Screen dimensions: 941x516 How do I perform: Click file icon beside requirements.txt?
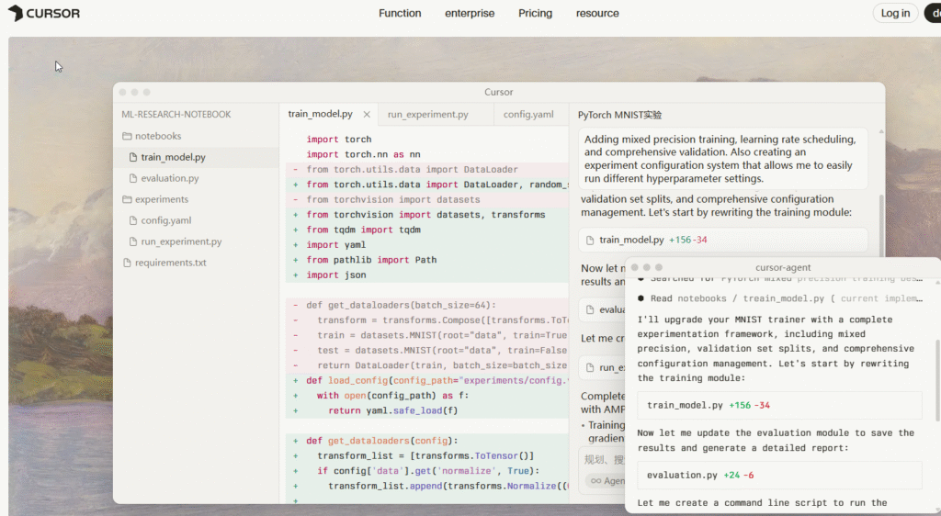(x=127, y=263)
